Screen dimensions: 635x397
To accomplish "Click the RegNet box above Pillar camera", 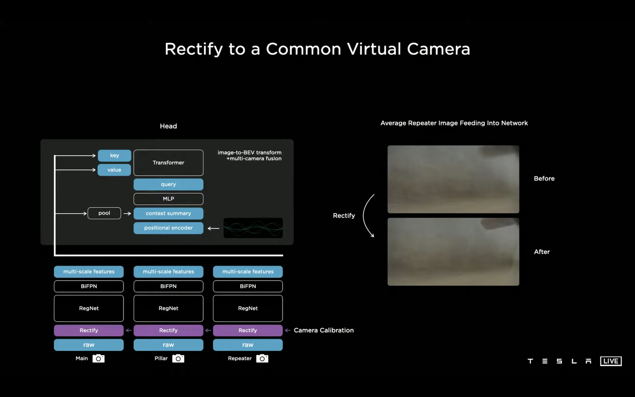I will pos(168,308).
